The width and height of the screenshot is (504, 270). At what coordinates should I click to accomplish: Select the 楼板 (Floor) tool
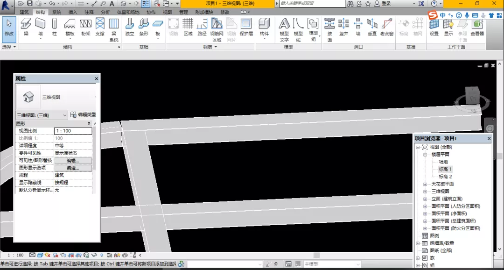tap(70, 28)
